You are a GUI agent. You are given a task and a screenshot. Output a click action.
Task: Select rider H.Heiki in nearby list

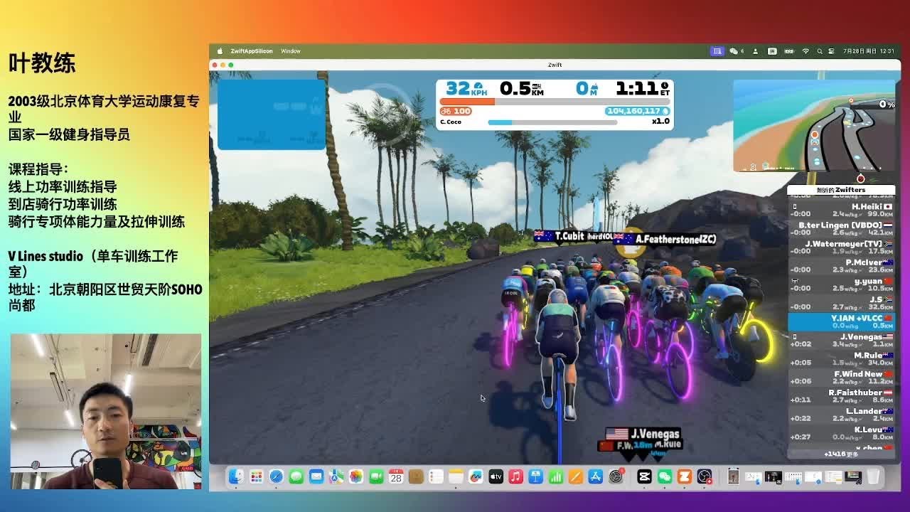click(x=841, y=210)
